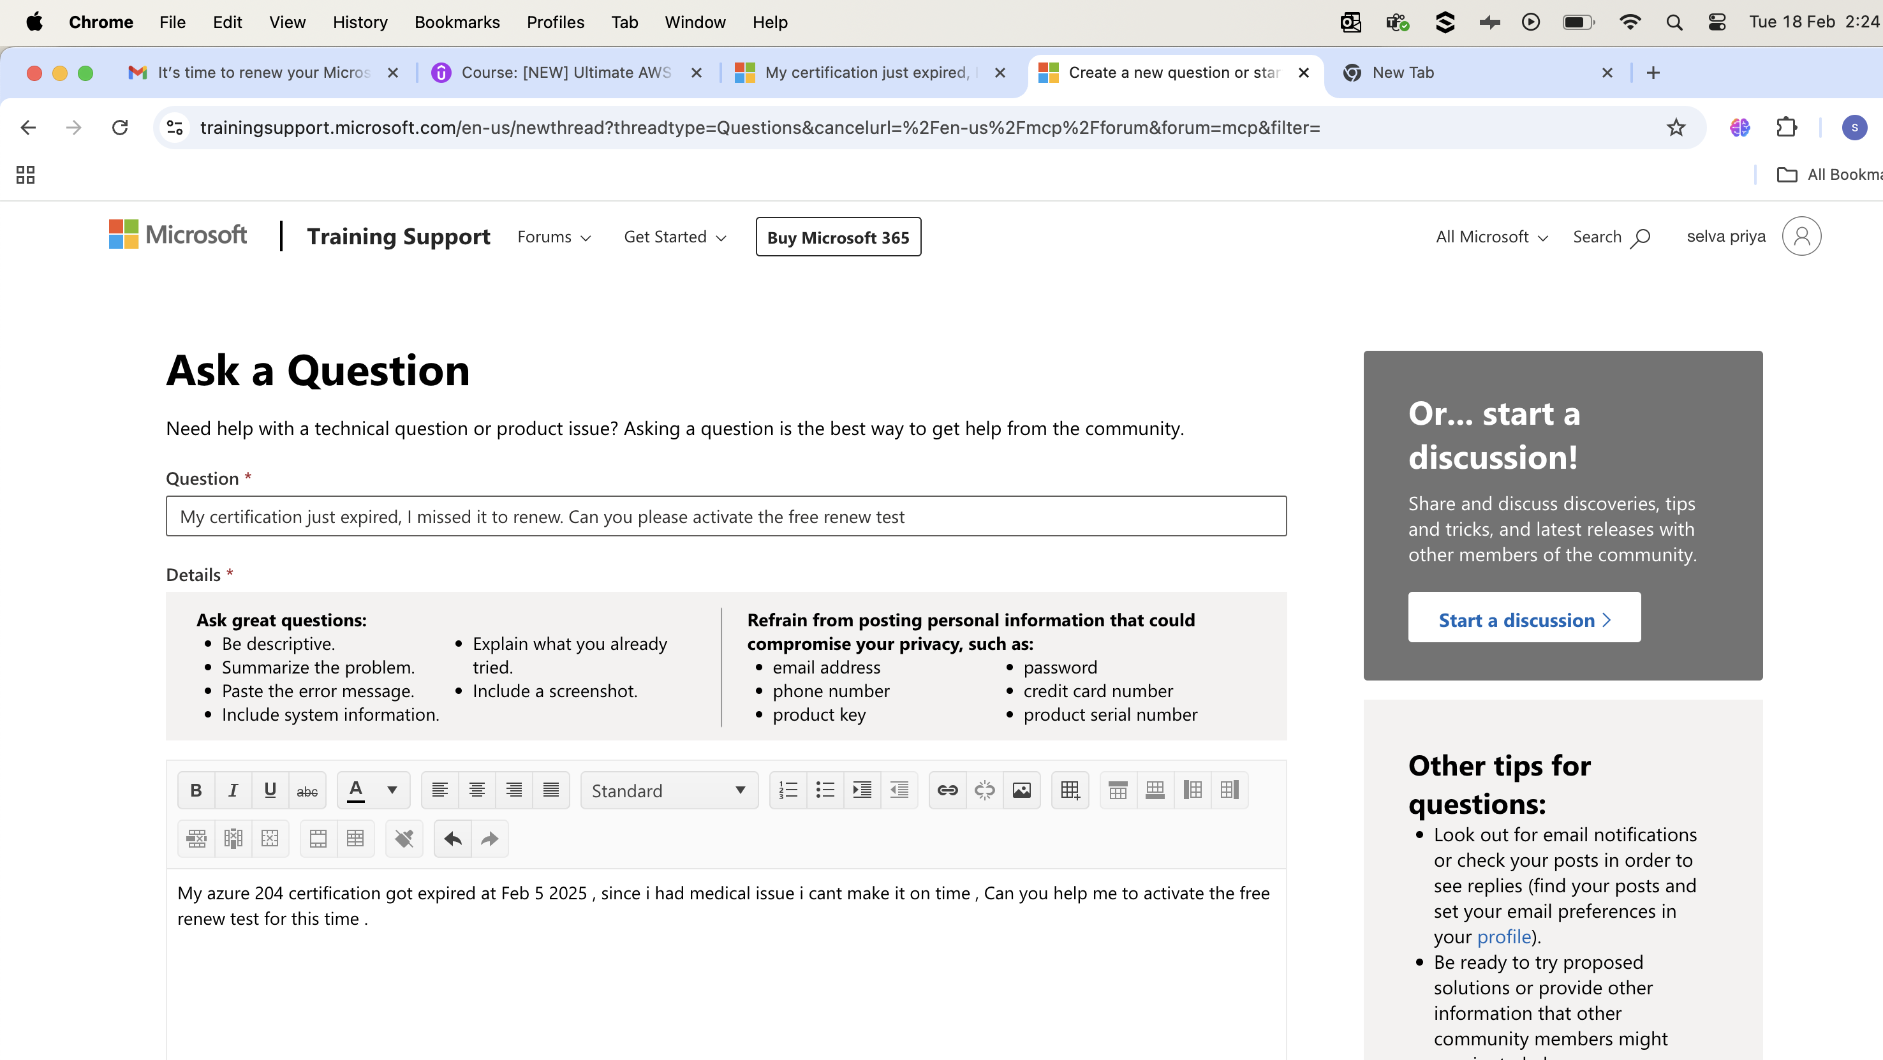View site information icon in address bar
Image resolution: width=1883 pixels, height=1060 pixels.
click(x=175, y=128)
